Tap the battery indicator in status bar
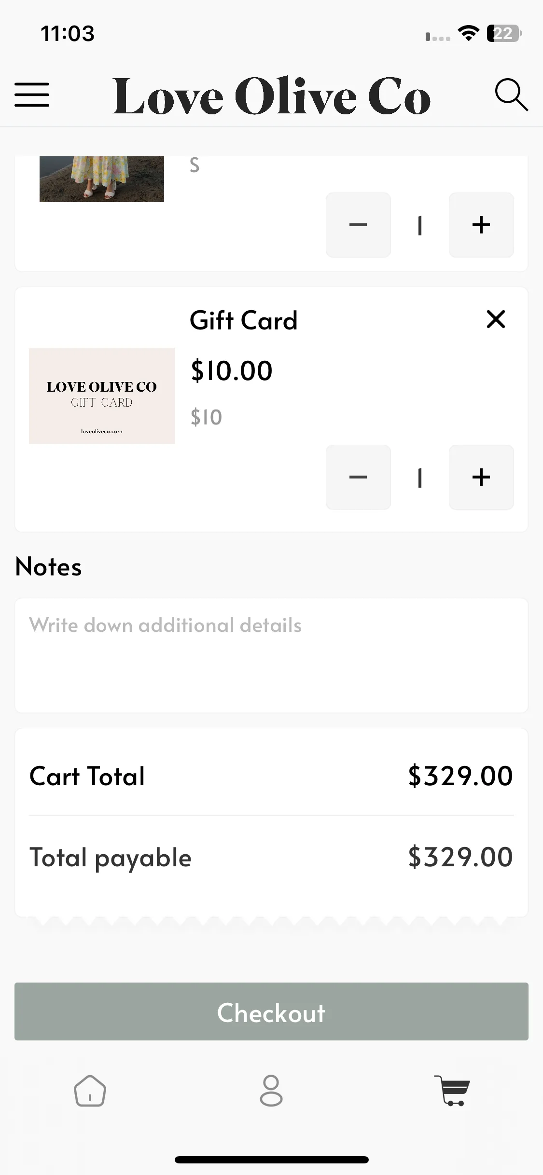This screenshot has width=543, height=1175. 504,33
